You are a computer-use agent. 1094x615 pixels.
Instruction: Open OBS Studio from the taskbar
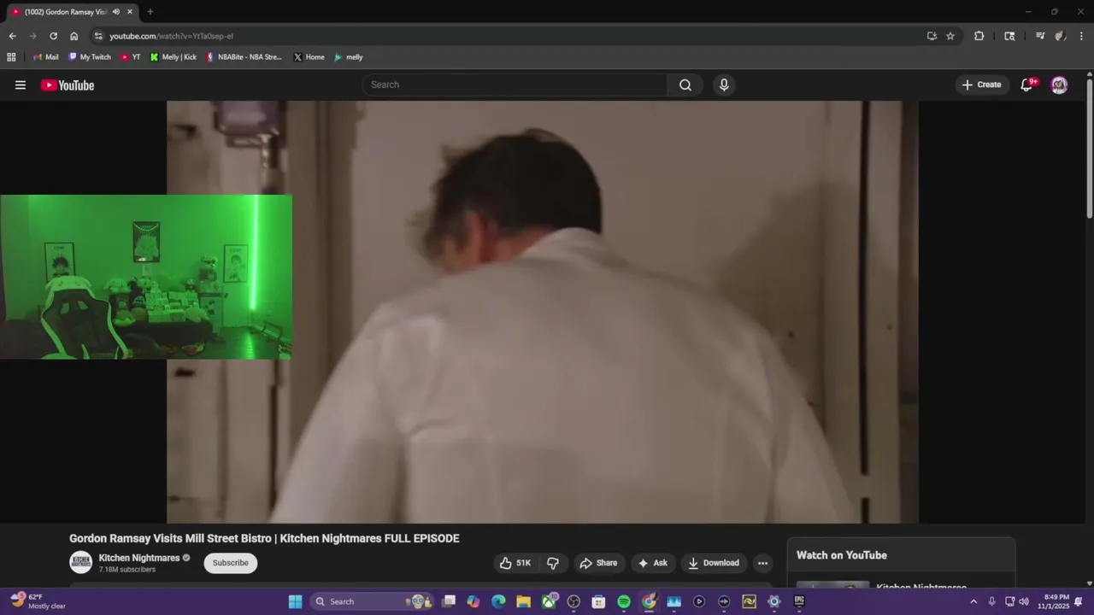(x=573, y=601)
